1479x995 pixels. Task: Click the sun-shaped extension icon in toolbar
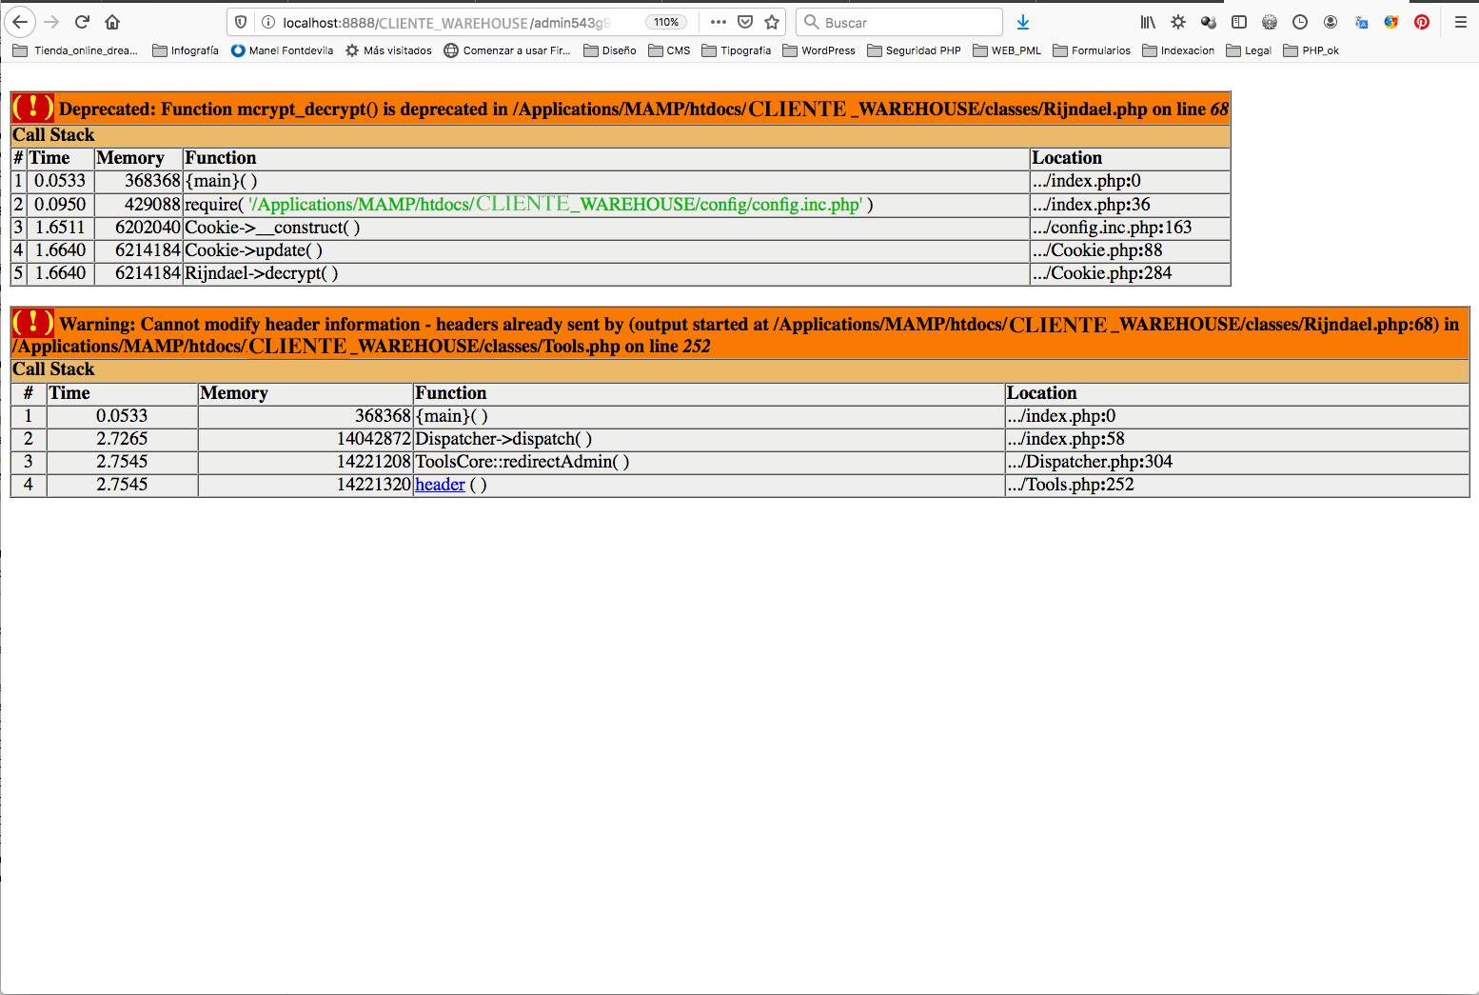pos(1178,22)
